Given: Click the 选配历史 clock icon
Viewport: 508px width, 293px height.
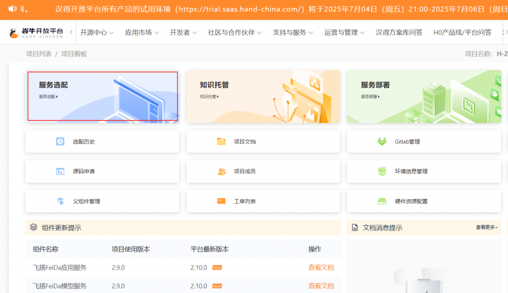Looking at the screenshot, I should pos(60,142).
